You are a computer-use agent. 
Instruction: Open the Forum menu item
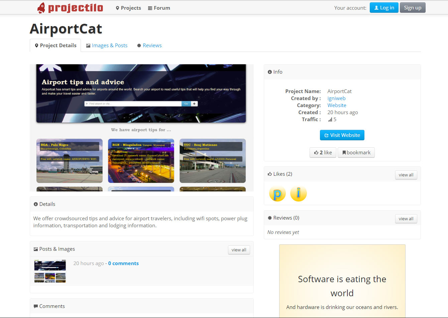coord(159,8)
